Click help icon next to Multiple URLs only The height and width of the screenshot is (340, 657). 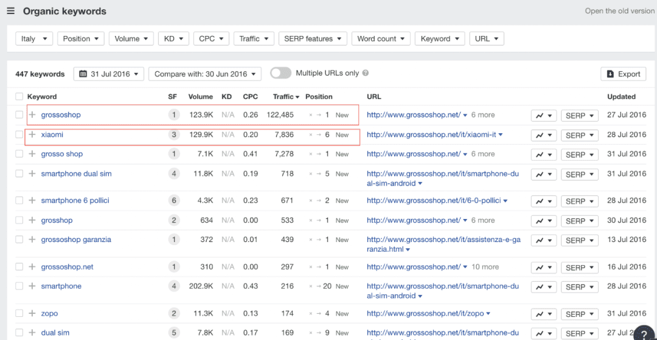pos(366,73)
